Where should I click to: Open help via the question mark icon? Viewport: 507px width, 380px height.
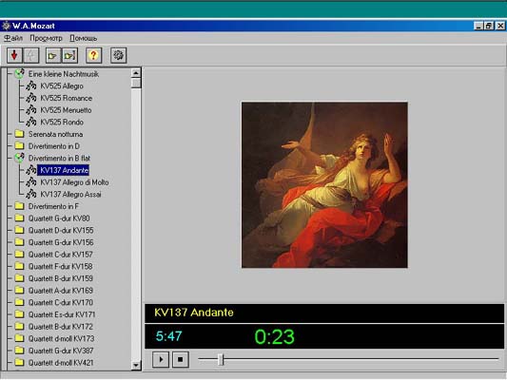point(94,55)
